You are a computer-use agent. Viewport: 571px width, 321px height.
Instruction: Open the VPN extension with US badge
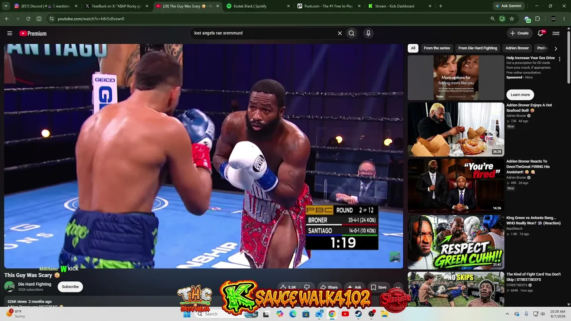pyautogui.click(x=527, y=19)
